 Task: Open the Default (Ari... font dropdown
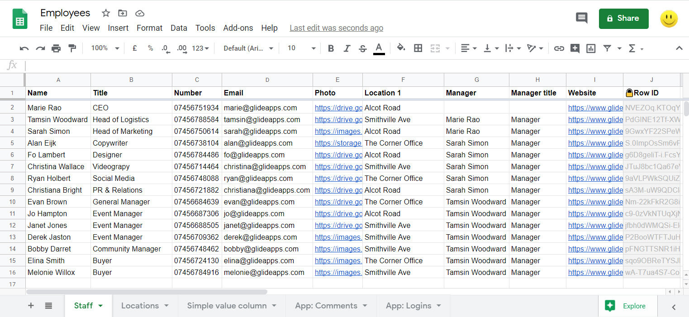pyautogui.click(x=248, y=48)
